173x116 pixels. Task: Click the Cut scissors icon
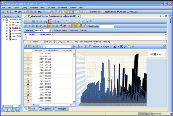59,22
